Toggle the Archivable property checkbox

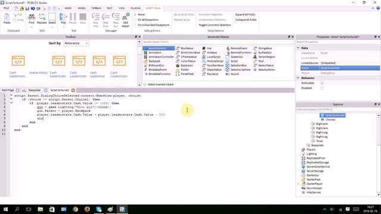point(322,83)
